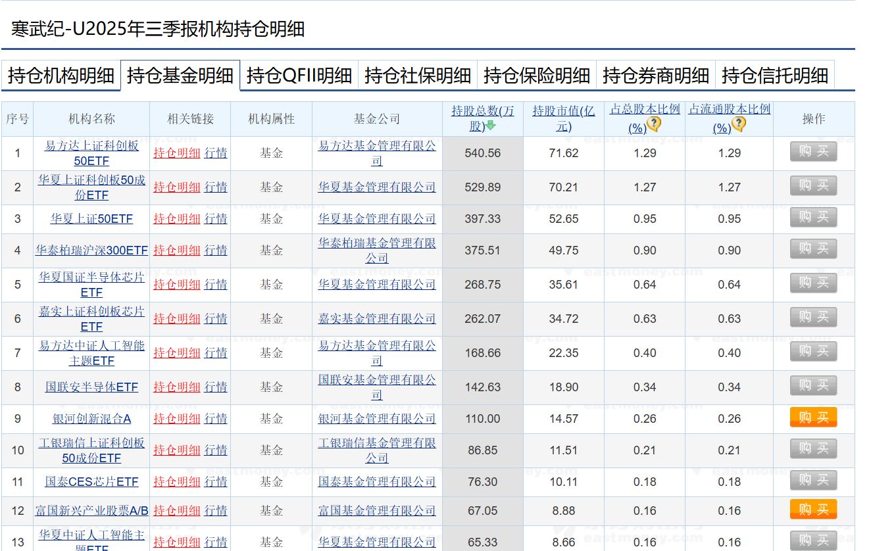896x551 pixels.
Task: Open 持仓明细 for 易方达上证科创板50ETF
Action: 177,153
